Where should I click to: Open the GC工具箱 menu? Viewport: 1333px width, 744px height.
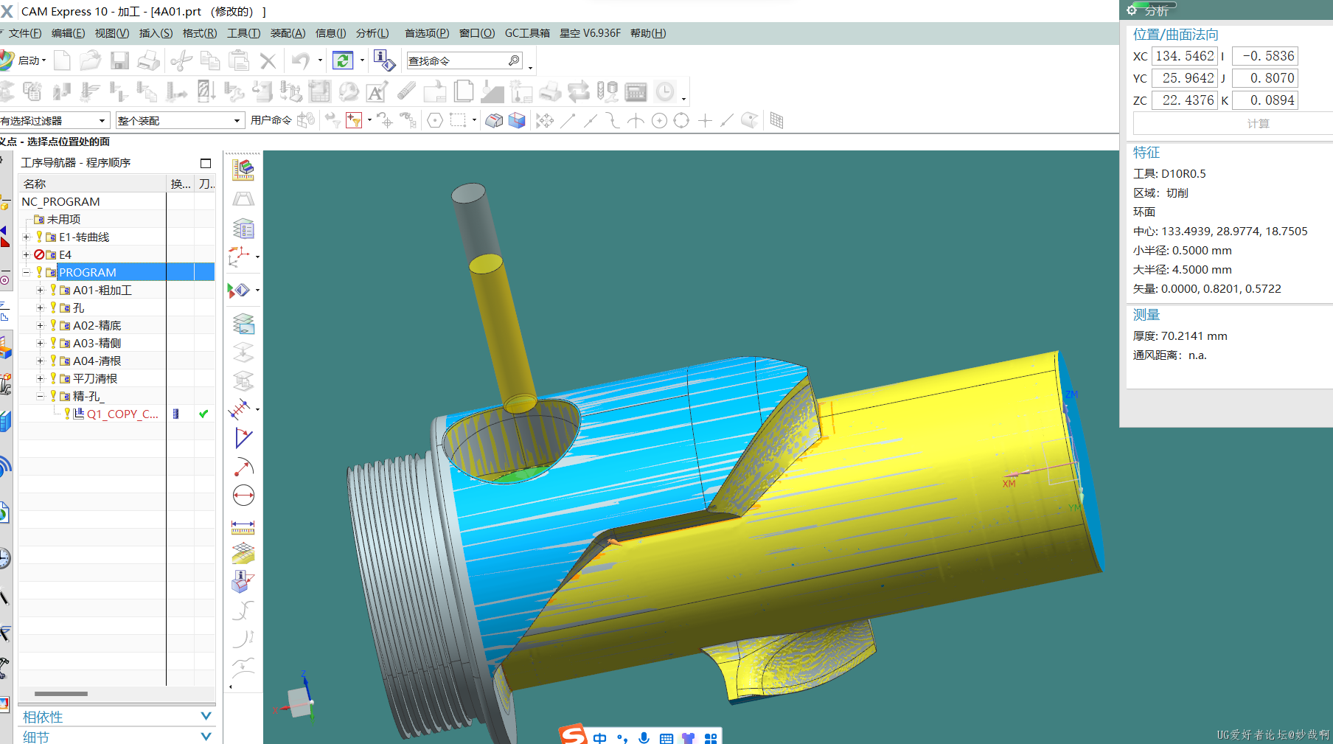point(527,33)
